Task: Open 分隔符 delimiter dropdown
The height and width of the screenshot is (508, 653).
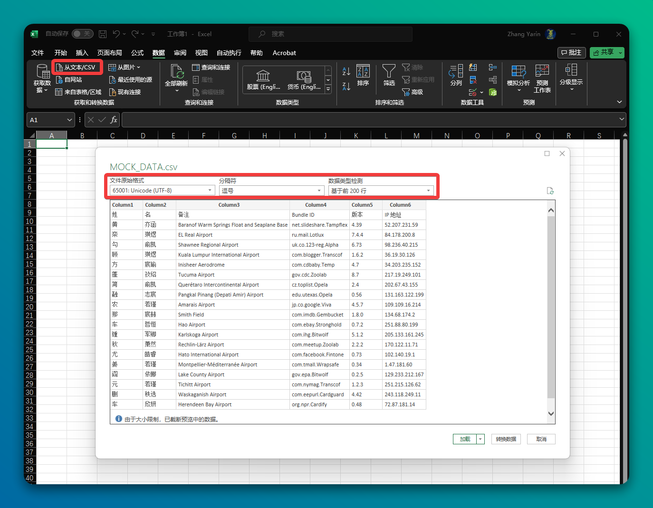Action: click(272, 191)
